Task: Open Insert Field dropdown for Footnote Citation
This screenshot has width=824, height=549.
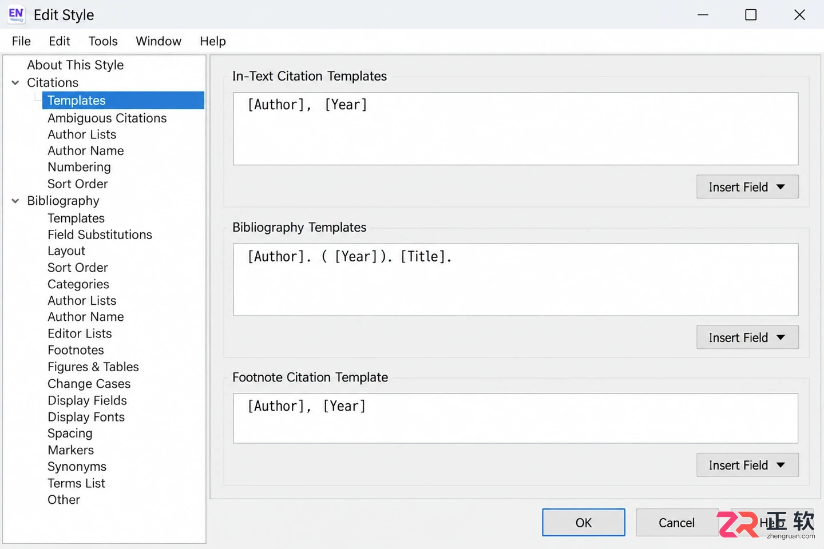Action: coord(747,465)
